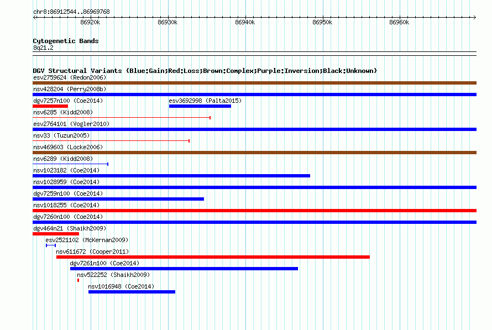Screen dimensions: 492x330
Task: Open the nsv428204 (Perry2008b) label
Action: click(x=70, y=89)
